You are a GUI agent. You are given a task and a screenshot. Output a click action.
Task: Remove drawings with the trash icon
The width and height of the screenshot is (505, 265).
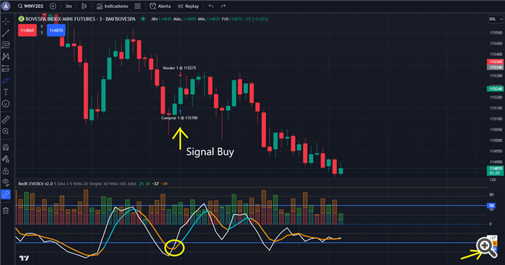[x=5, y=211]
